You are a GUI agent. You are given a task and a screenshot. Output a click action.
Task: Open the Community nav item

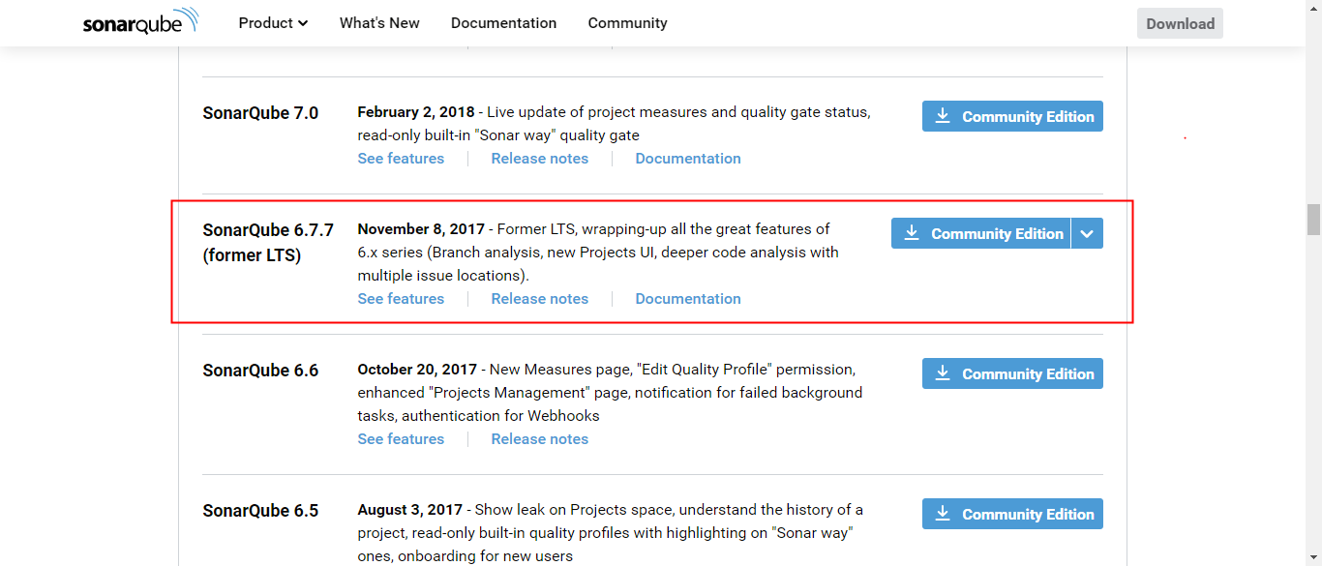[627, 23]
